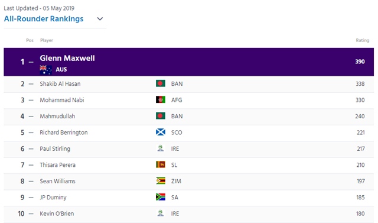The image size is (378, 223).
Task: Open Richard Berrington's player profile
Action: [64, 132]
